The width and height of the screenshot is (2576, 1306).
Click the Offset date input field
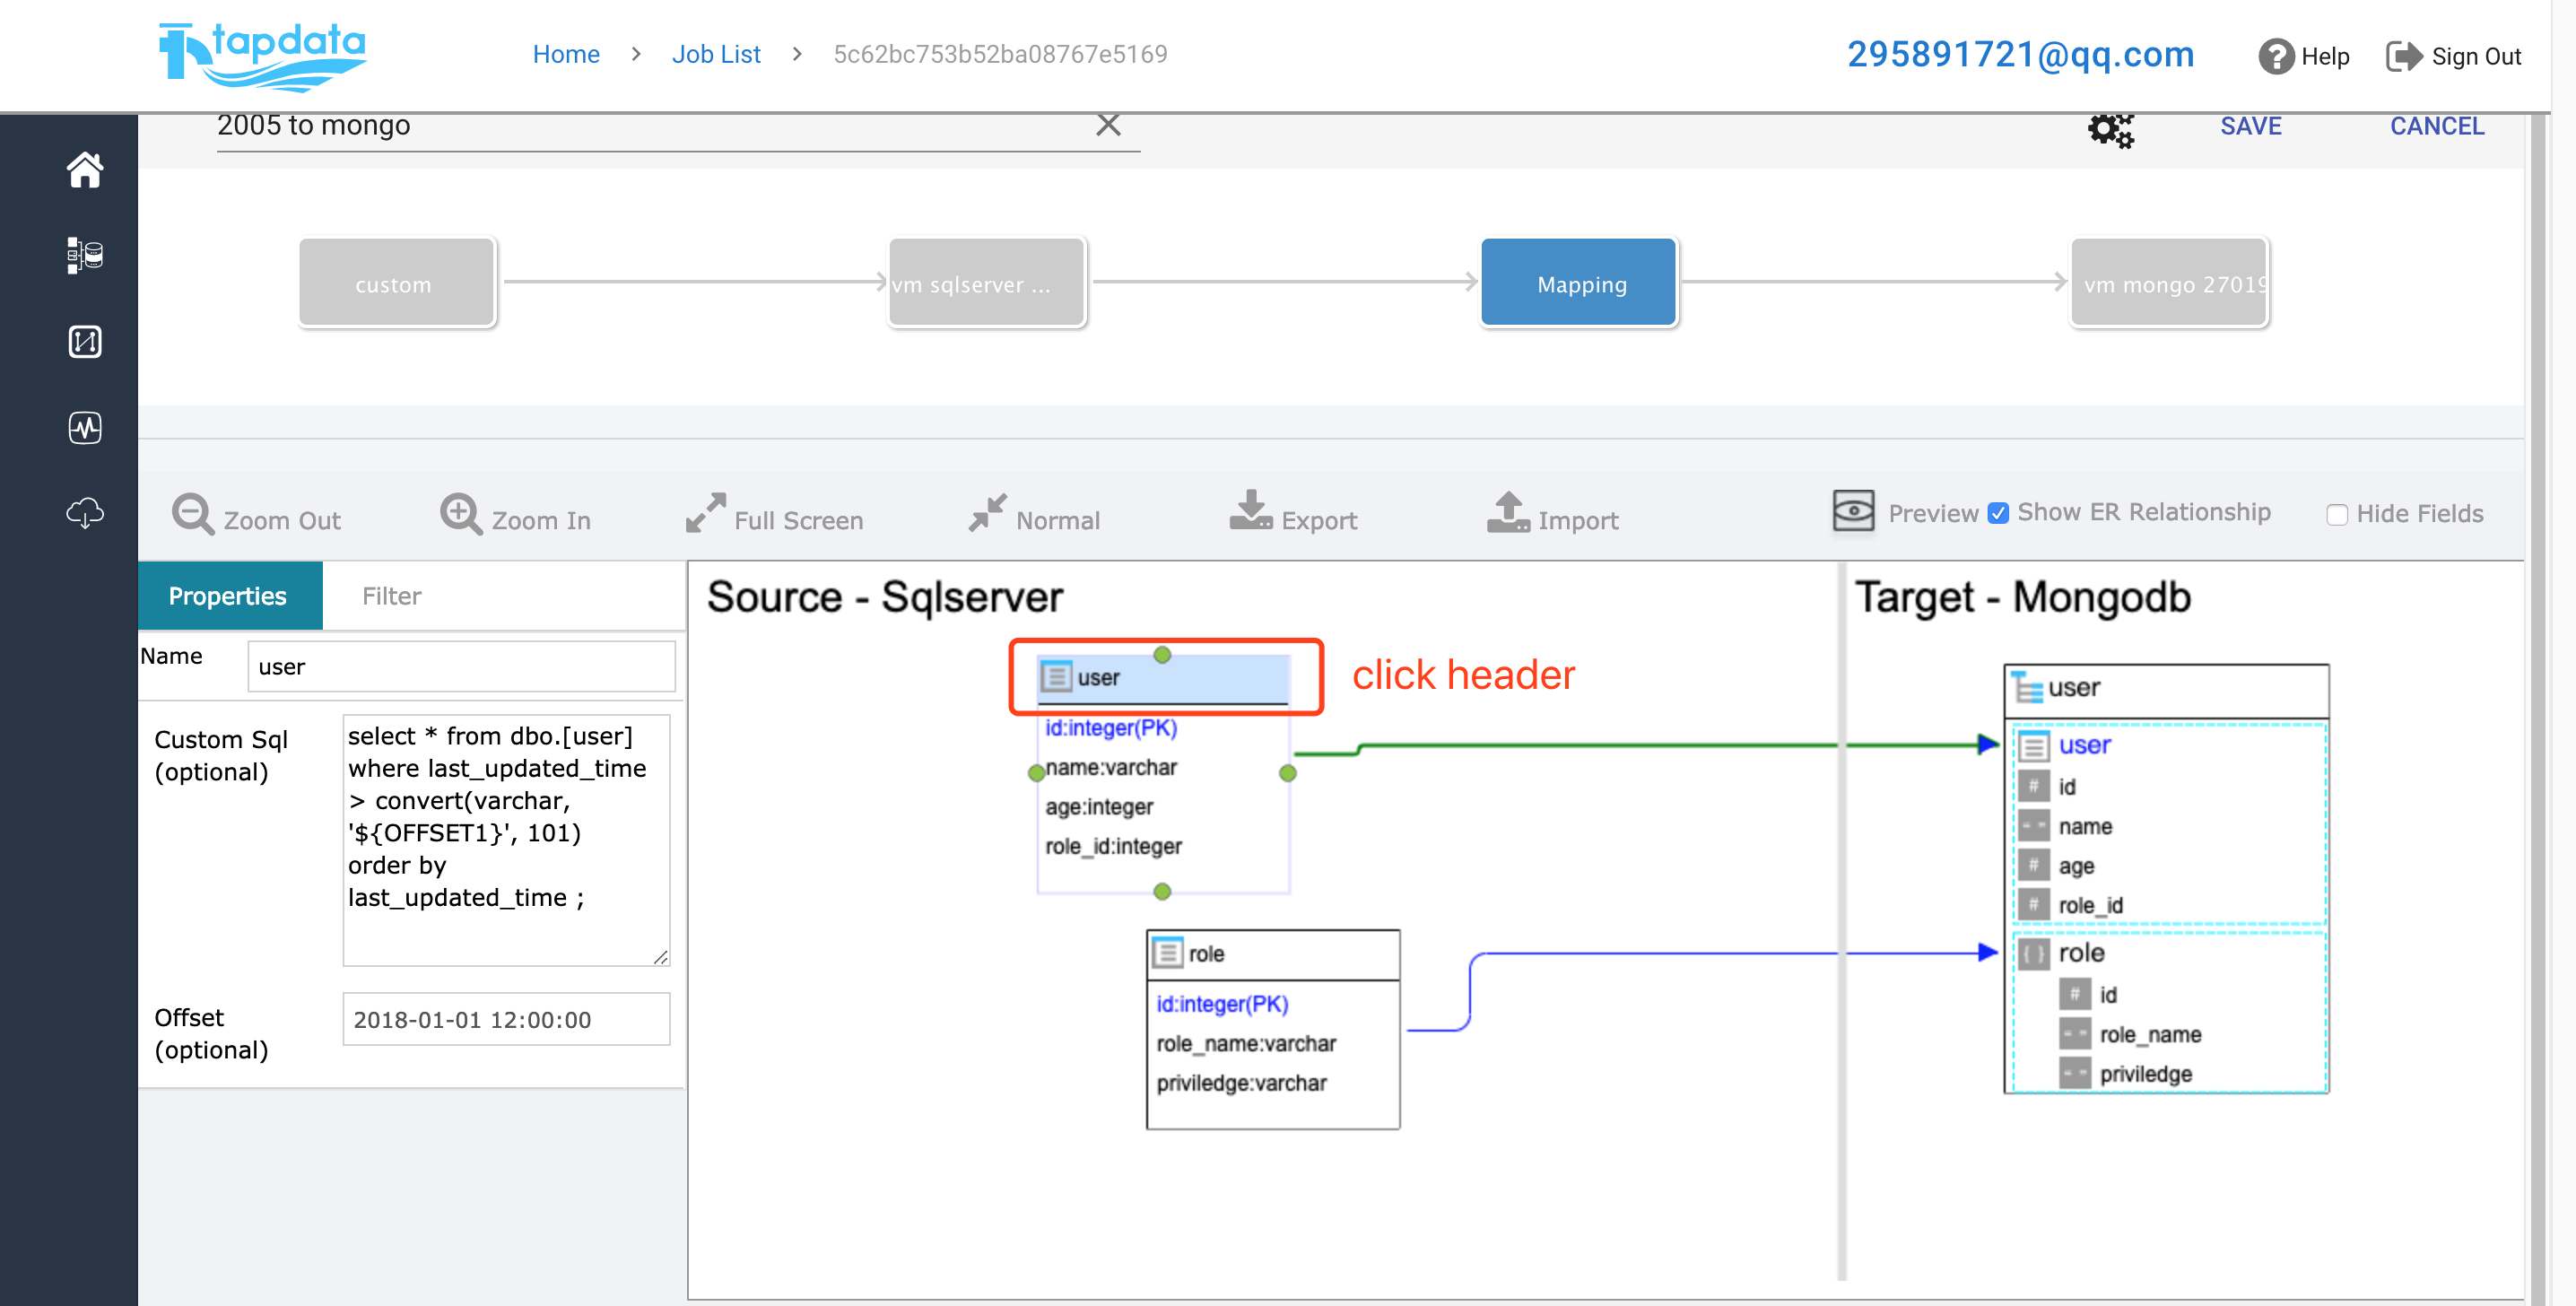pyautogui.click(x=506, y=1019)
